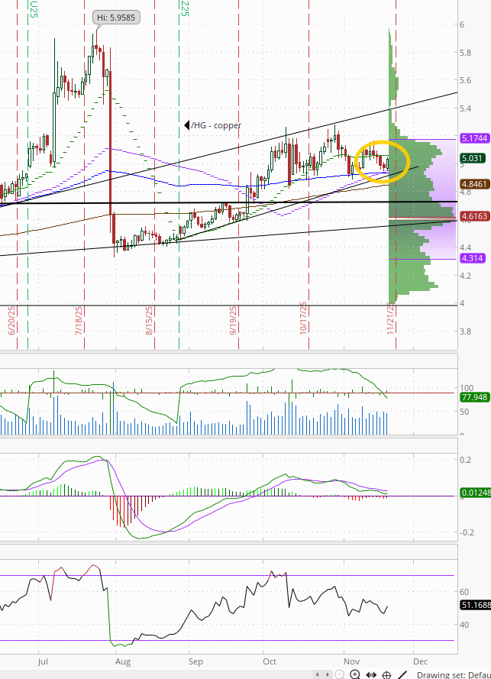Click the Aug label on time axis
Image resolution: width=491 pixels, height=679 pixels.
[x=122, y=661]
